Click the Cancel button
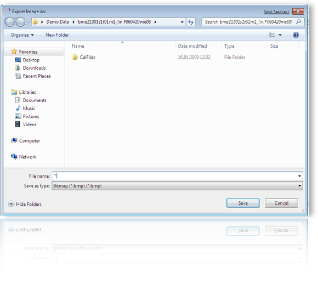The image size is (318, 282). point(281,203)
